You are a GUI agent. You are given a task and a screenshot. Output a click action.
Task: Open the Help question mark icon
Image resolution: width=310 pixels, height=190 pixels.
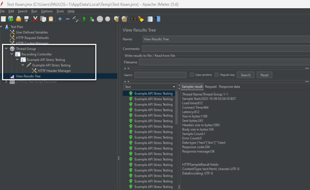[x=158, y=19]
